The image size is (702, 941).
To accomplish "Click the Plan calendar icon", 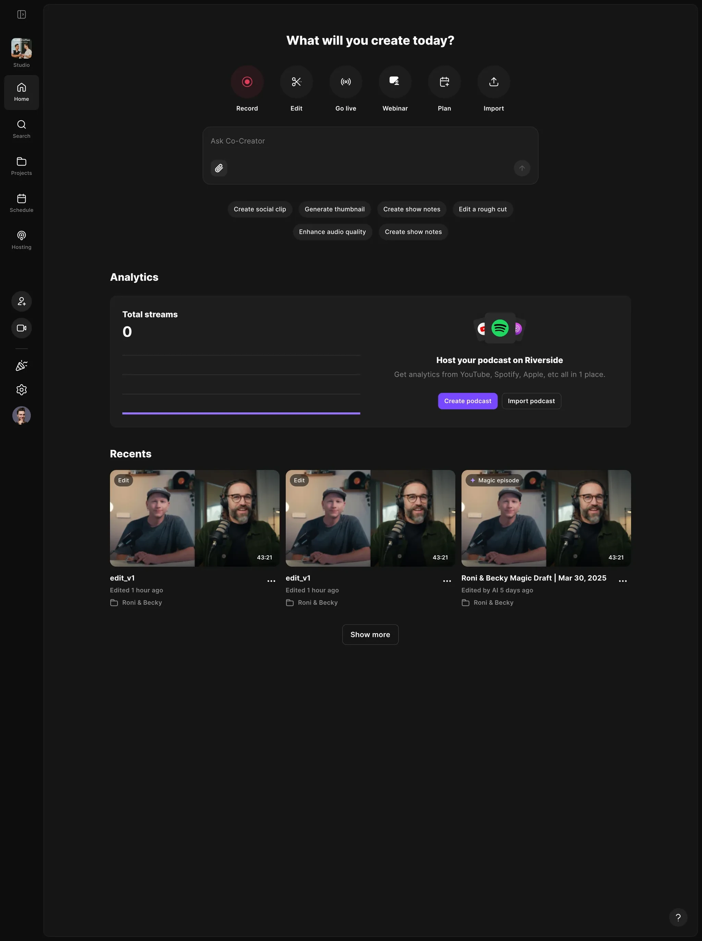I will coord(444,82).
